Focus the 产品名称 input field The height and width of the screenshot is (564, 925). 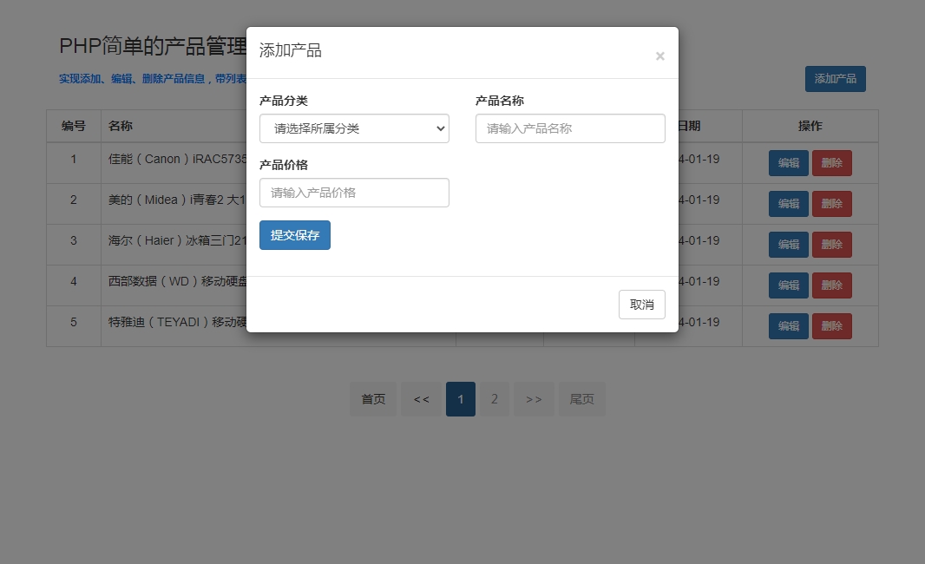pos(570,128)
